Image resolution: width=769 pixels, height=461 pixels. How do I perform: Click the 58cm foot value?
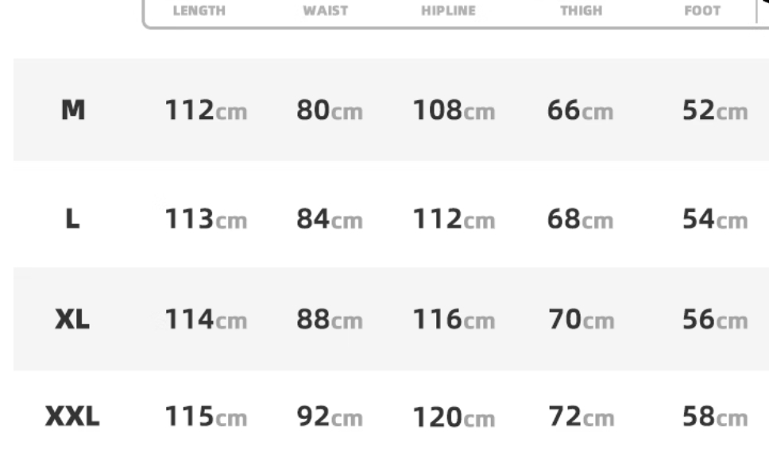click(x=715, y=417)
